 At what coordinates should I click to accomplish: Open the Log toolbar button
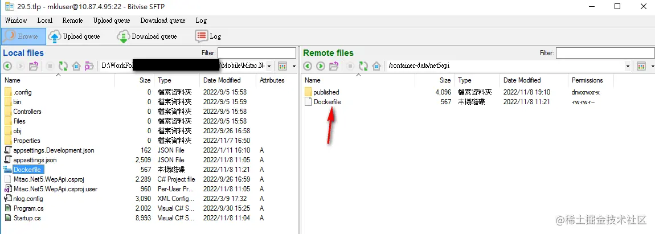point(208,36)
